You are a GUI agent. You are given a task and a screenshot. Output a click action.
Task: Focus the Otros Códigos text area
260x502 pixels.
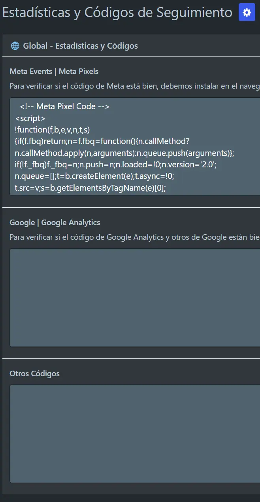(x=134, y=434)
